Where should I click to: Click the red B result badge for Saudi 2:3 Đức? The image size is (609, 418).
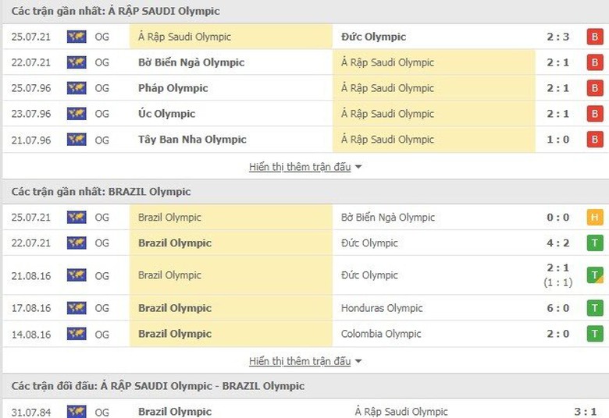[596, 37]
